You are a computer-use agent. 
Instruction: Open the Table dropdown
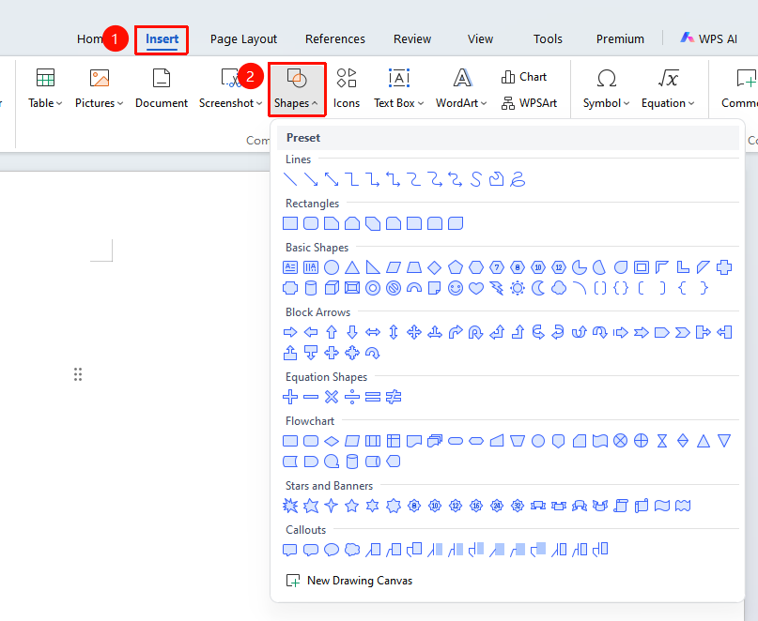click(x=45, y=89)
